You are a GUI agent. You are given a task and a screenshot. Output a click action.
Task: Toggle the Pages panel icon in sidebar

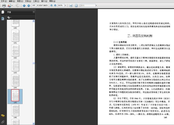click(x=3, y=12)
